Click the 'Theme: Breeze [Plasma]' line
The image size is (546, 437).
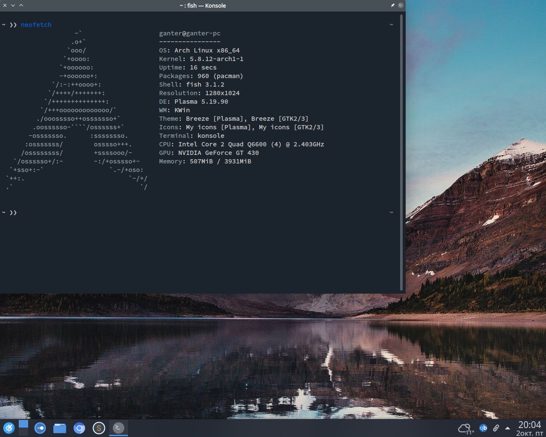click(234, 119)
